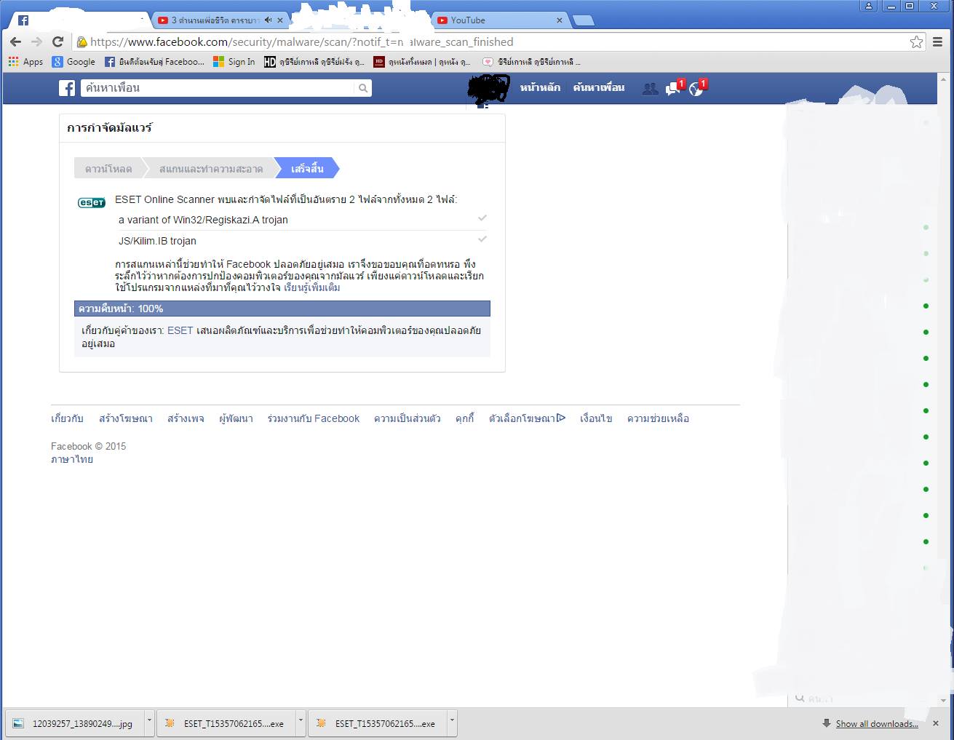
Task: Open the HD ดูซีรีย์เกาหลี ดูซีรี่ย์ฝรั่ง bookmark
Action: tap(314, 62)
